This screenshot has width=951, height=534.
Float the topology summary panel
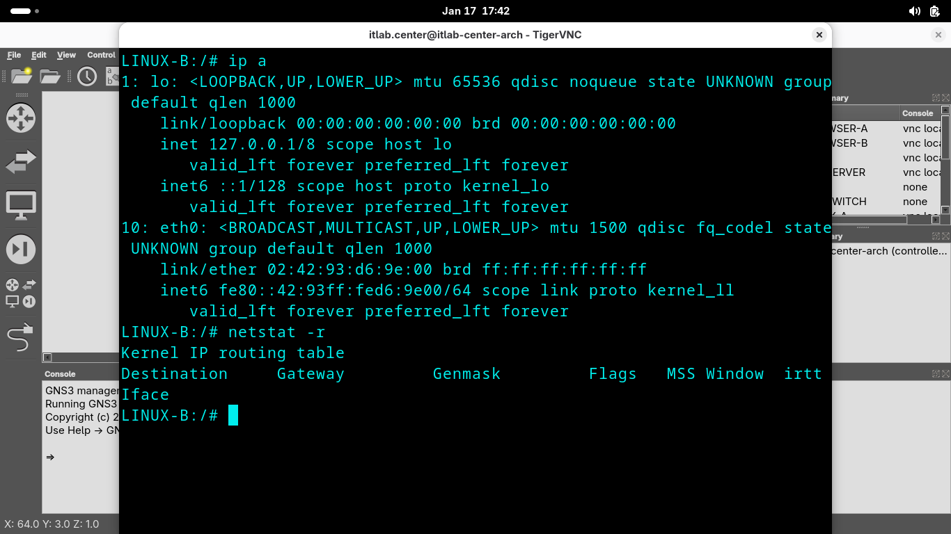coord(936,98)
